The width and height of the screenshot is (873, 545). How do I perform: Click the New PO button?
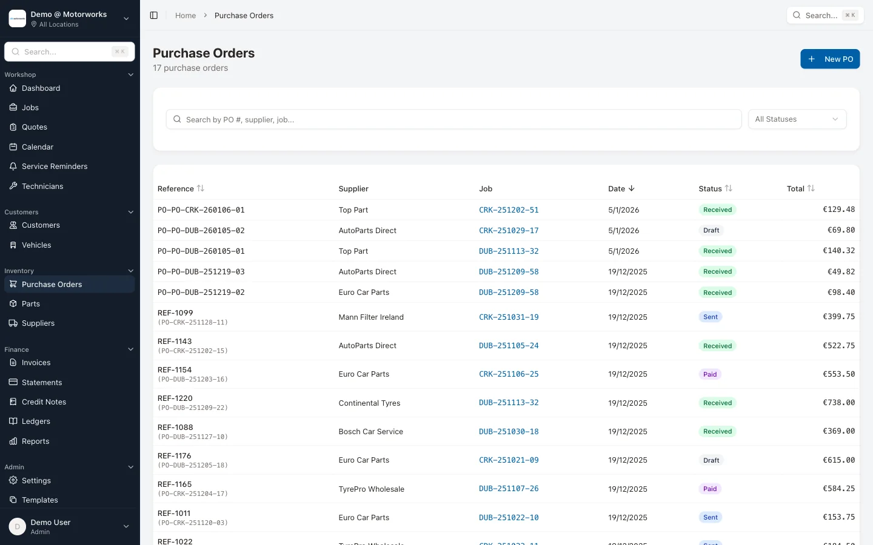pos(830,59)
